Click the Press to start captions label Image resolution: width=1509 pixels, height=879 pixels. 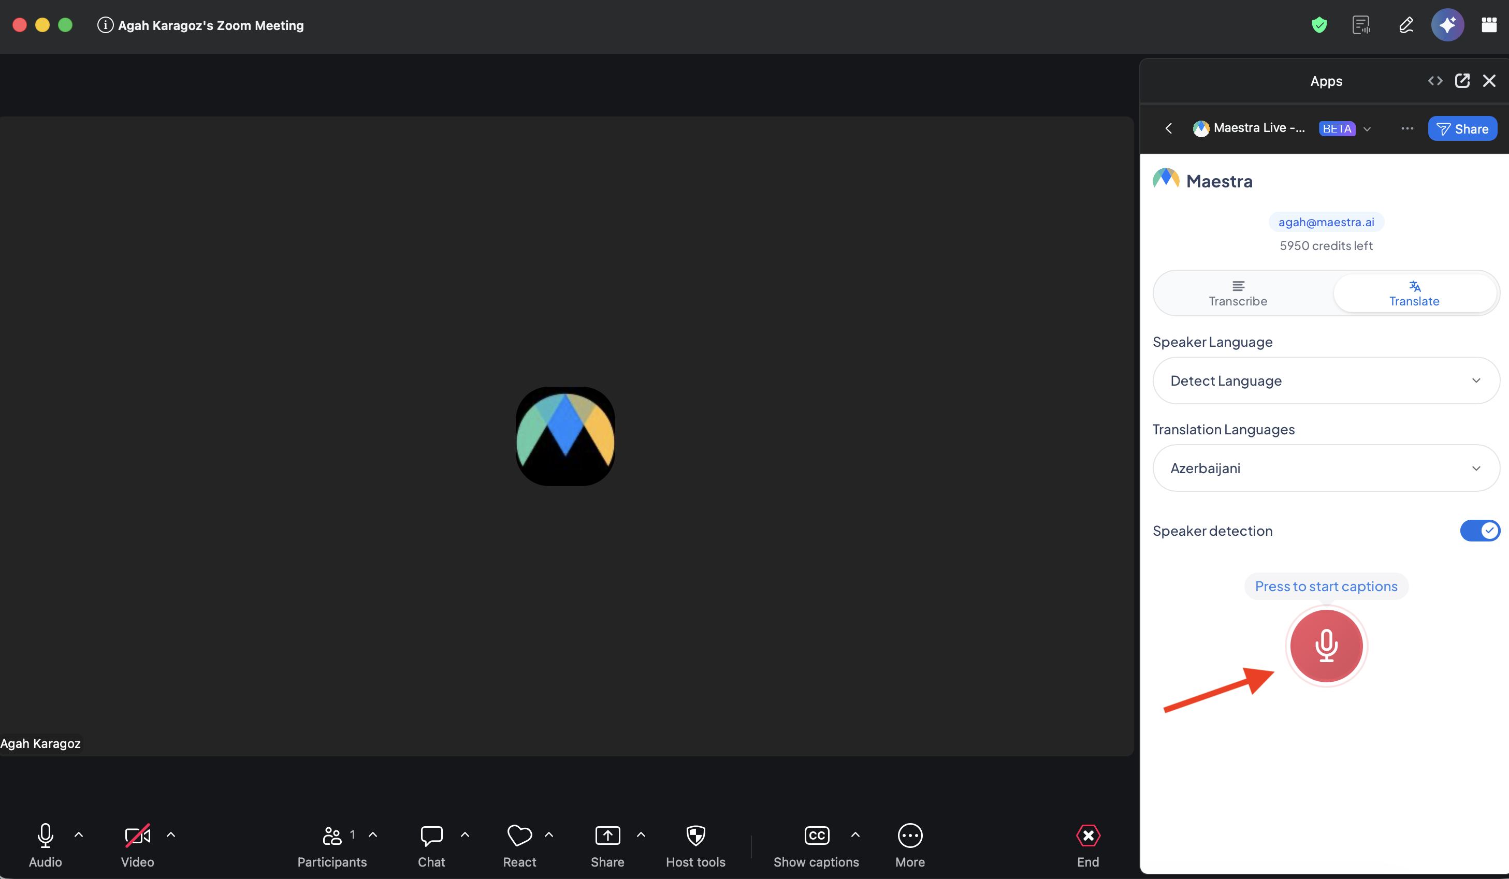1326,586
